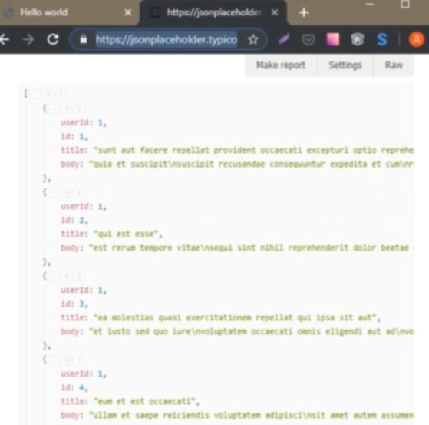Open the orange A profile avatar
This screenshot has height=425, width=429.
click(417, 39)
